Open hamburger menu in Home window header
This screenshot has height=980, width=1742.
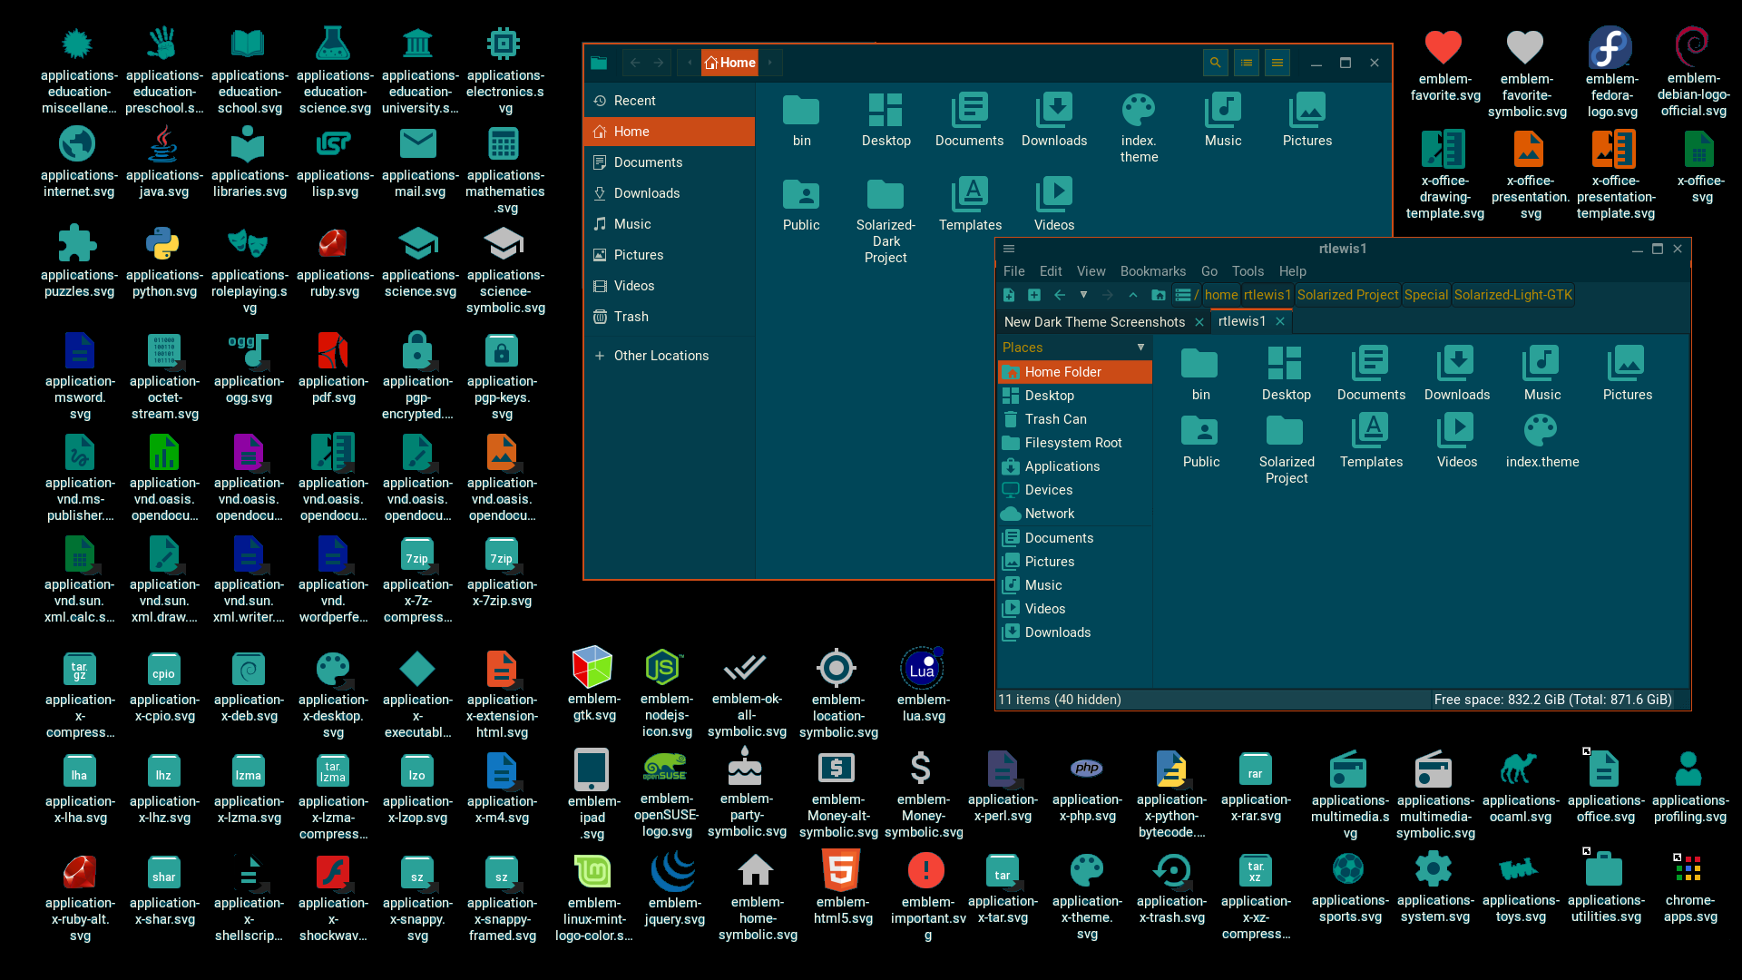click(x=1277, y=63)
